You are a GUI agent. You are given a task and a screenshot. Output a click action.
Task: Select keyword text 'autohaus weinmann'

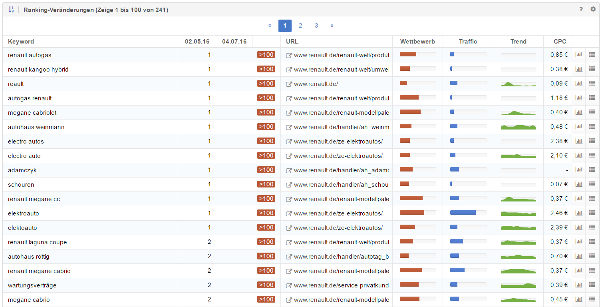point(36,127)
